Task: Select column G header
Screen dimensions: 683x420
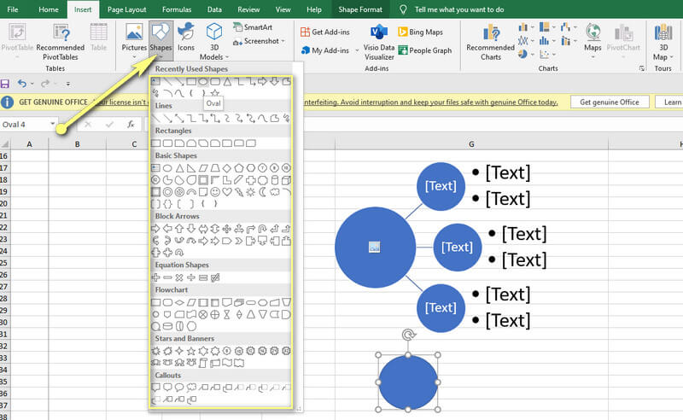Action: 471,143
